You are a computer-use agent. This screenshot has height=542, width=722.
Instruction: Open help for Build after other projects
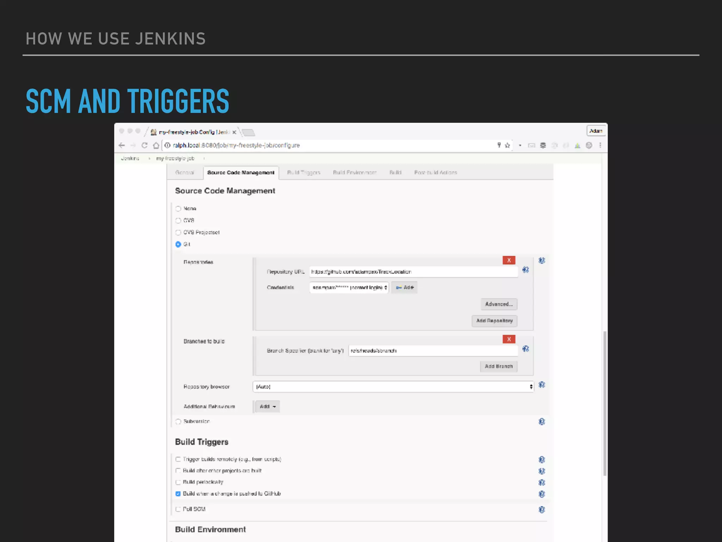tap(542, 471)
